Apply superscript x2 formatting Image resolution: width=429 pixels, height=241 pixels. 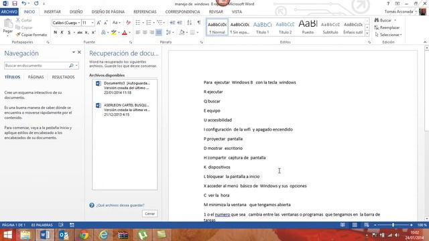tap(93, 32)
